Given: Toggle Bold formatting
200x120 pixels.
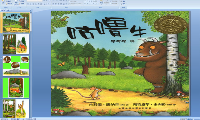Looking at the screenshot, I should point(28,4).
